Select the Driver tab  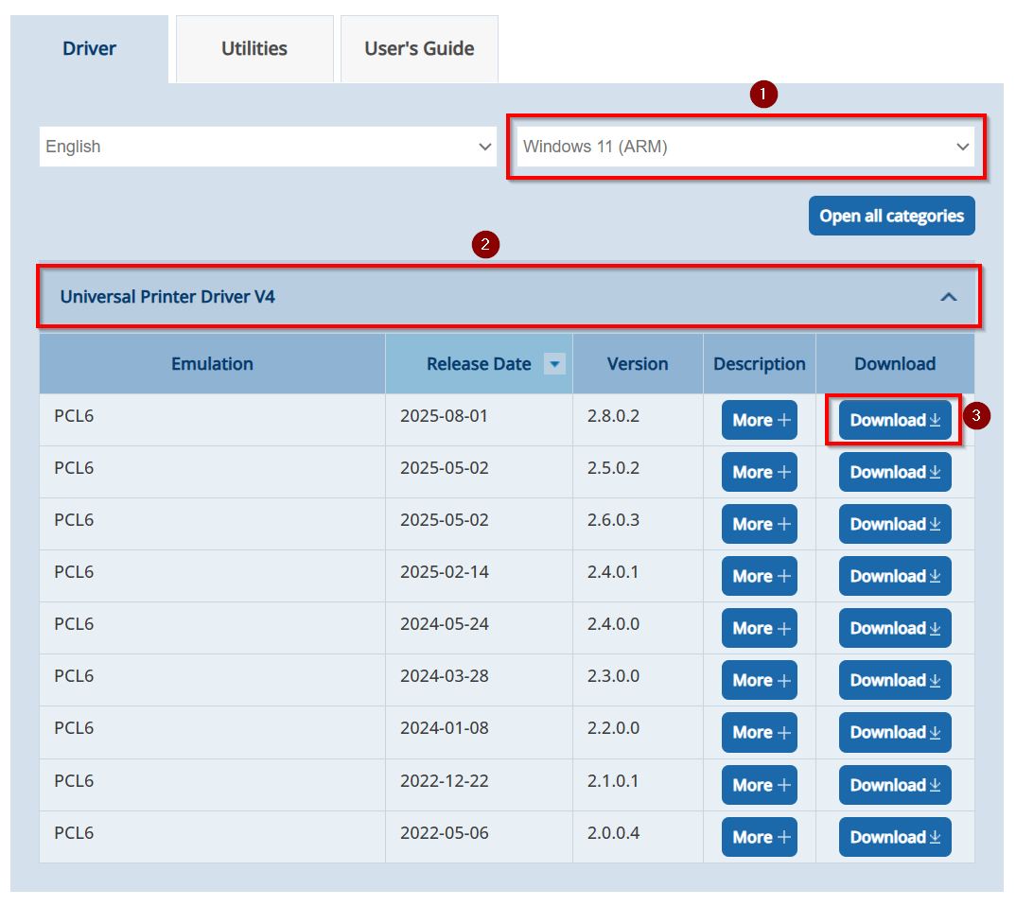[x=89, y=49]
